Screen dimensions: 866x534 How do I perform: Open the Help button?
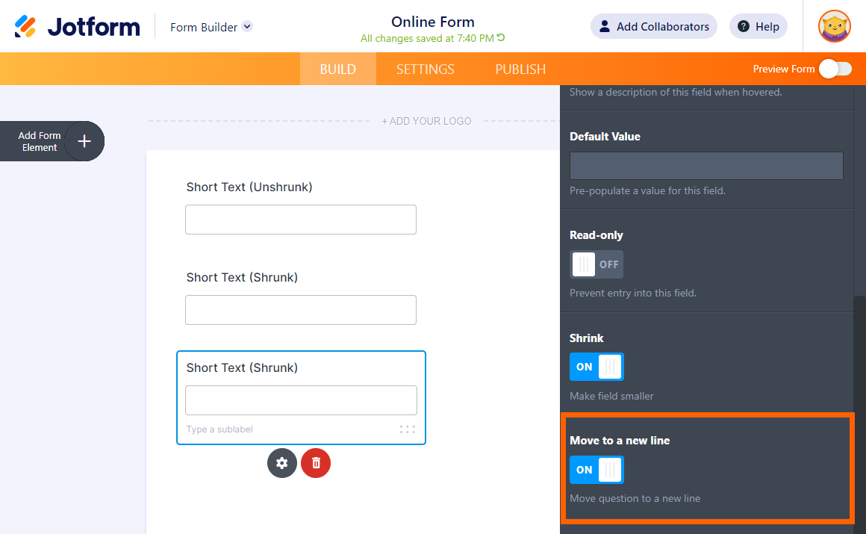pos(758,27)
